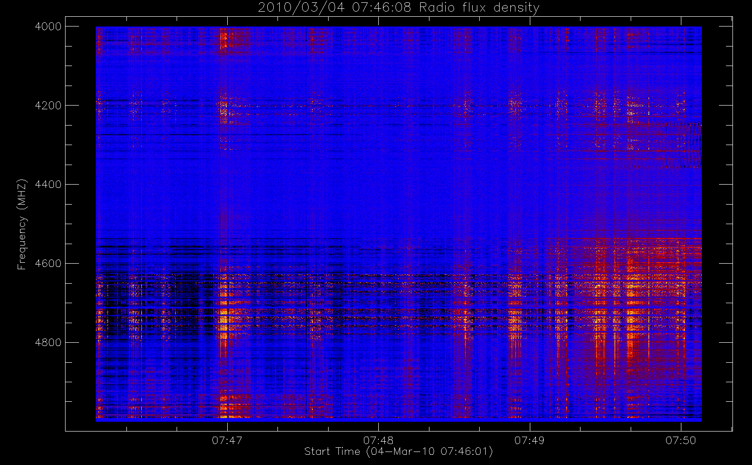The image size is (752, 465).
Task: Click the '4000' frequency axis label
Action: tap(48, 27)
